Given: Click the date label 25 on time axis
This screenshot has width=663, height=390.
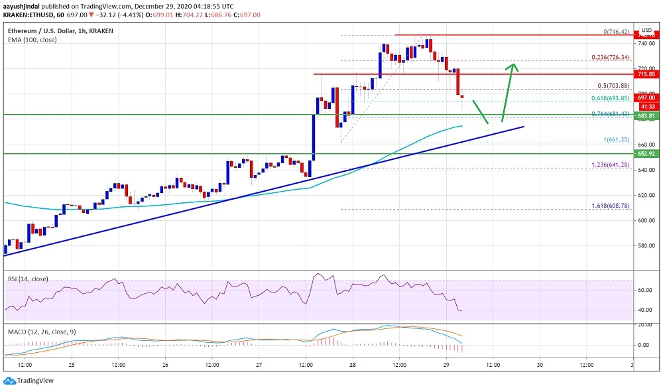Looking at the screenshot, I should (x=72, y=365).
